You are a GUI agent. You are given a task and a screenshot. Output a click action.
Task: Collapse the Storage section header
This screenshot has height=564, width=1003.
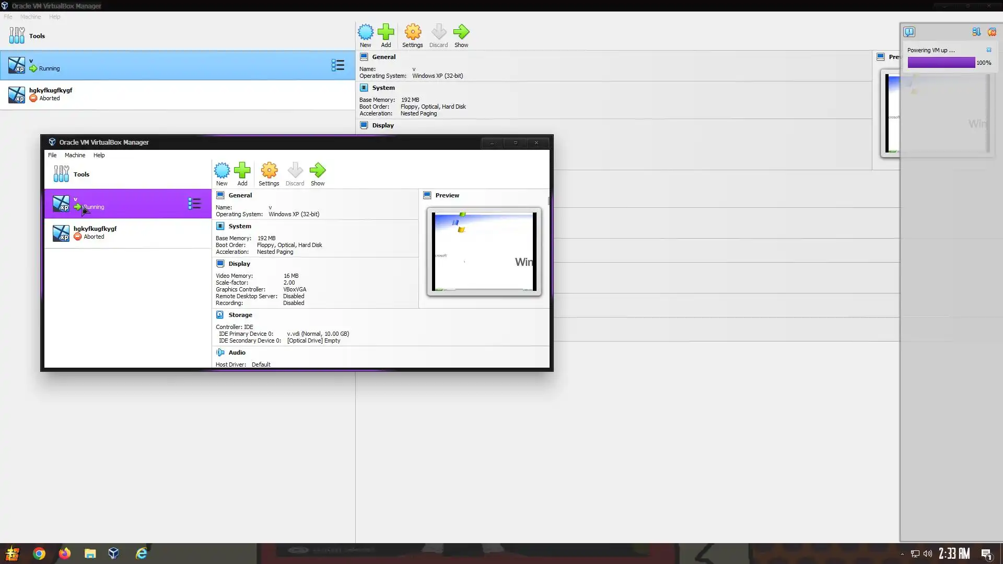tap(240, 315)
